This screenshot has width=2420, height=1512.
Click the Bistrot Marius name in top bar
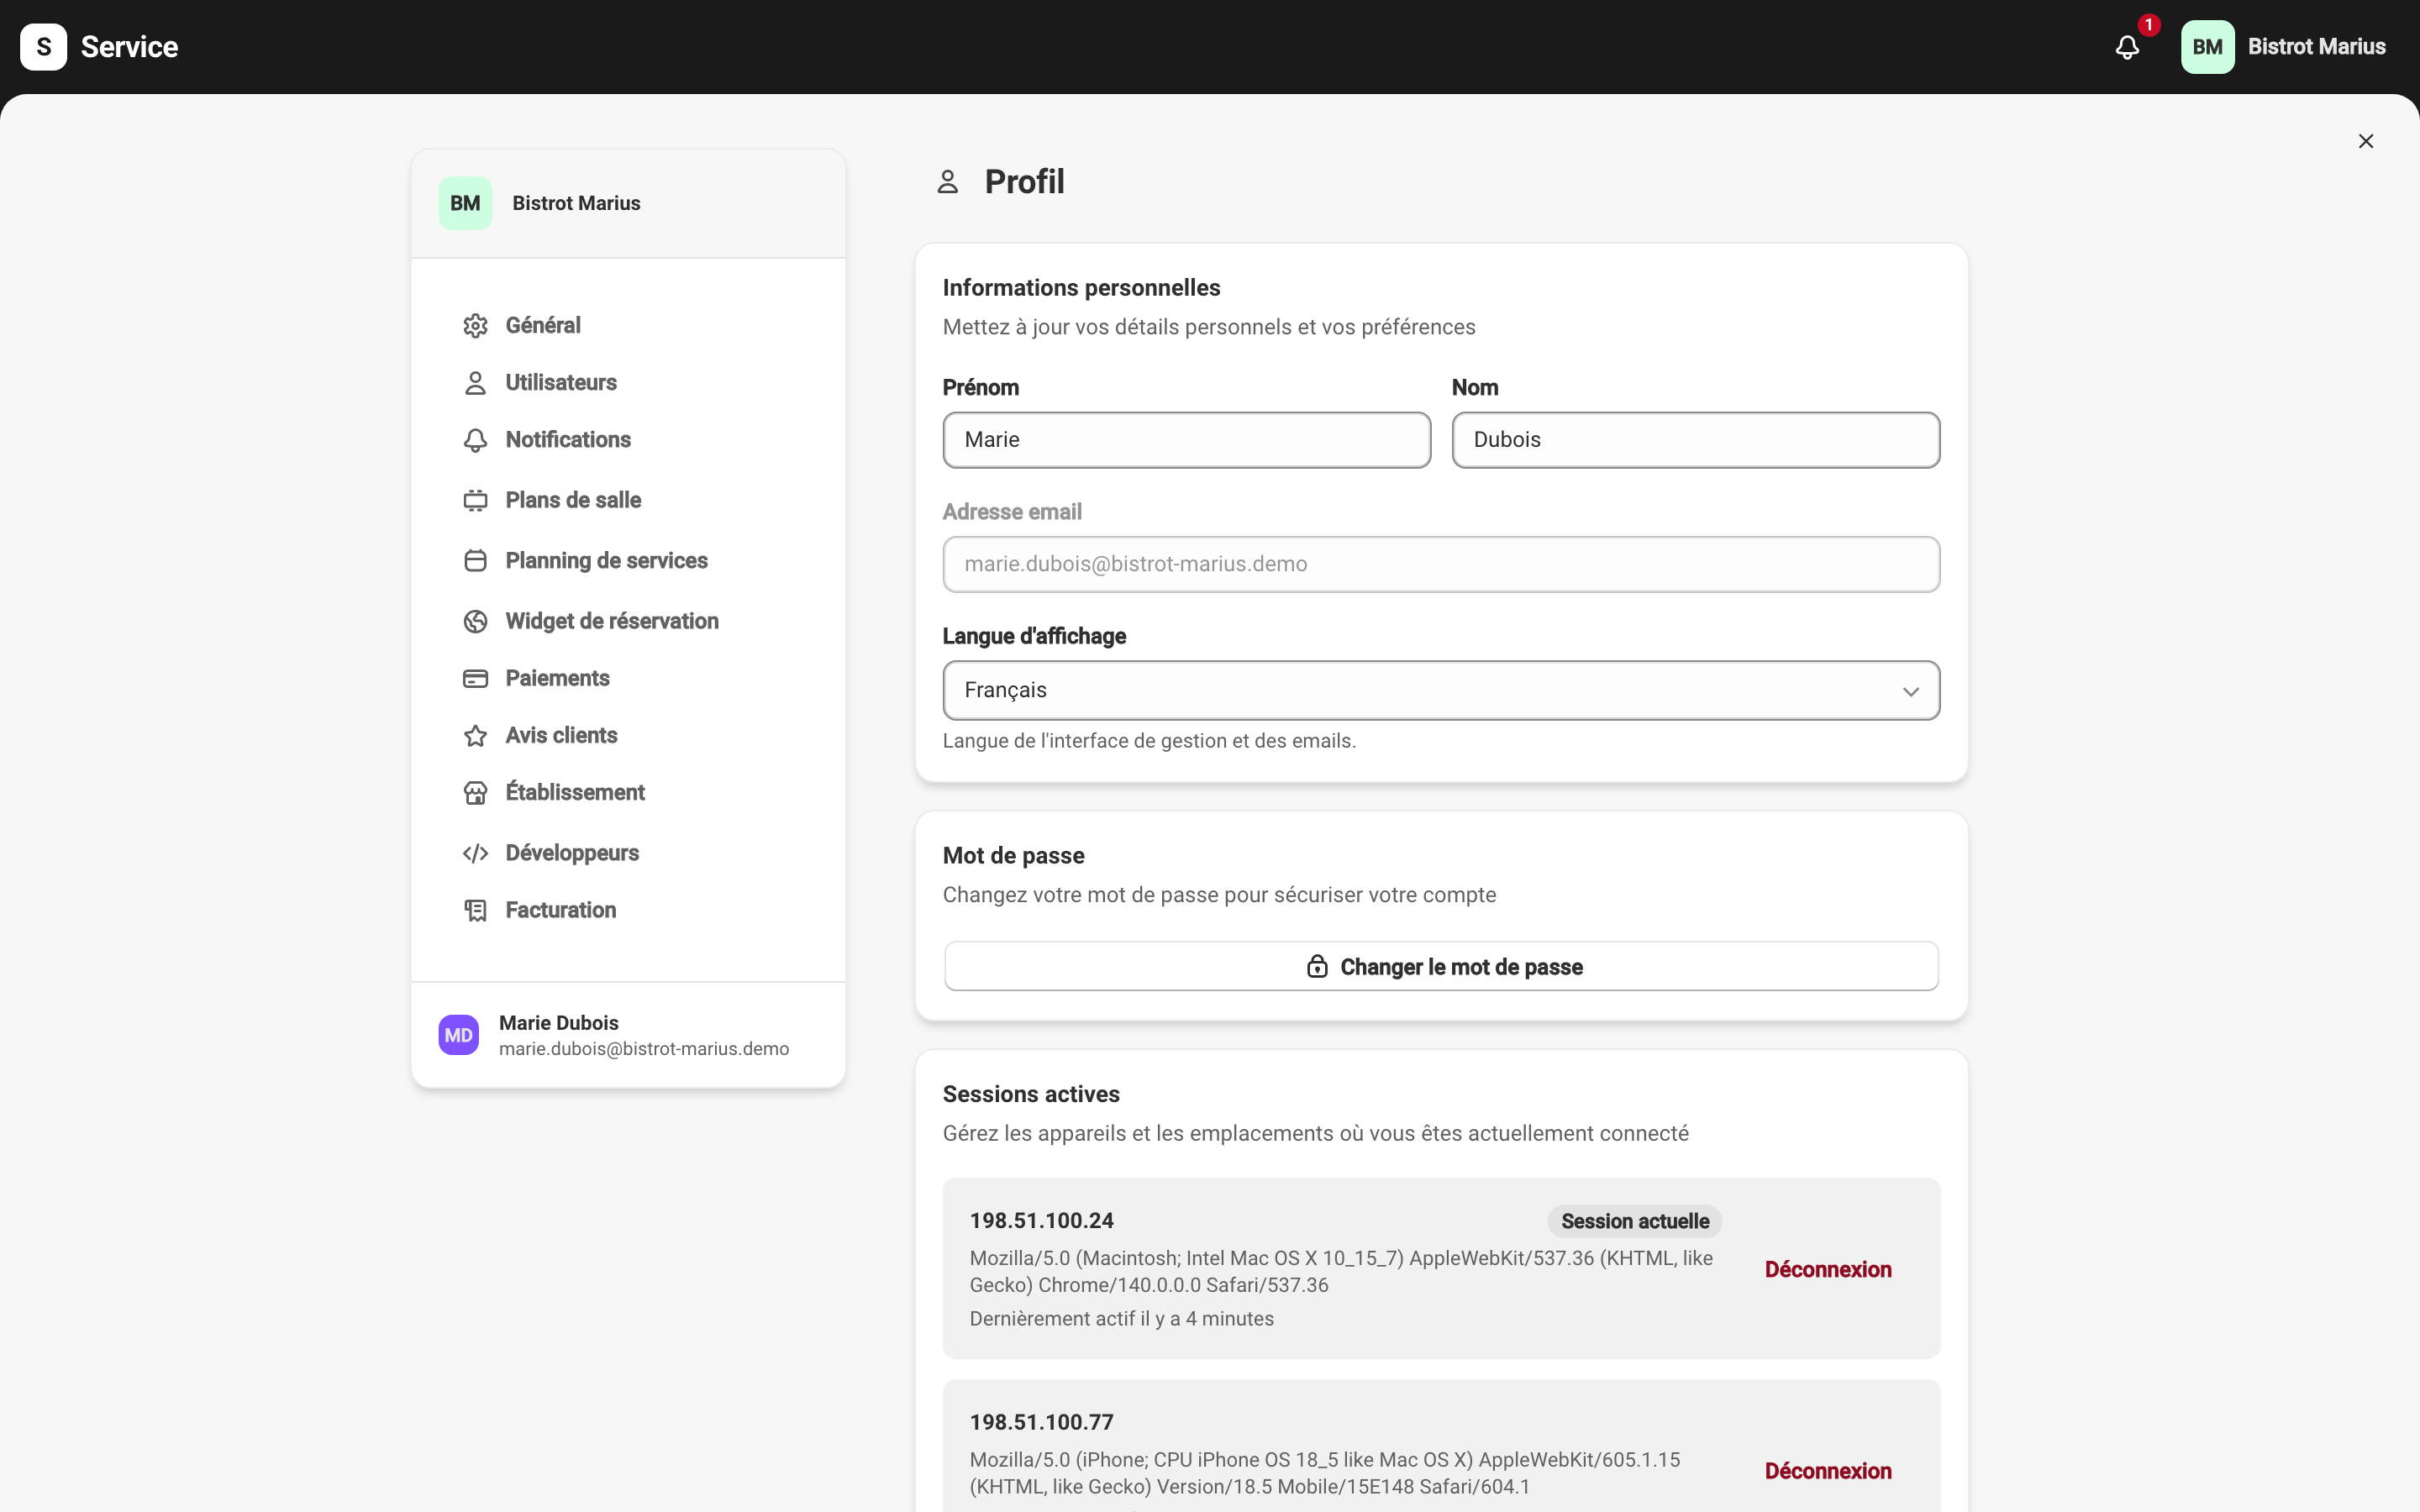click(2316, 47)
